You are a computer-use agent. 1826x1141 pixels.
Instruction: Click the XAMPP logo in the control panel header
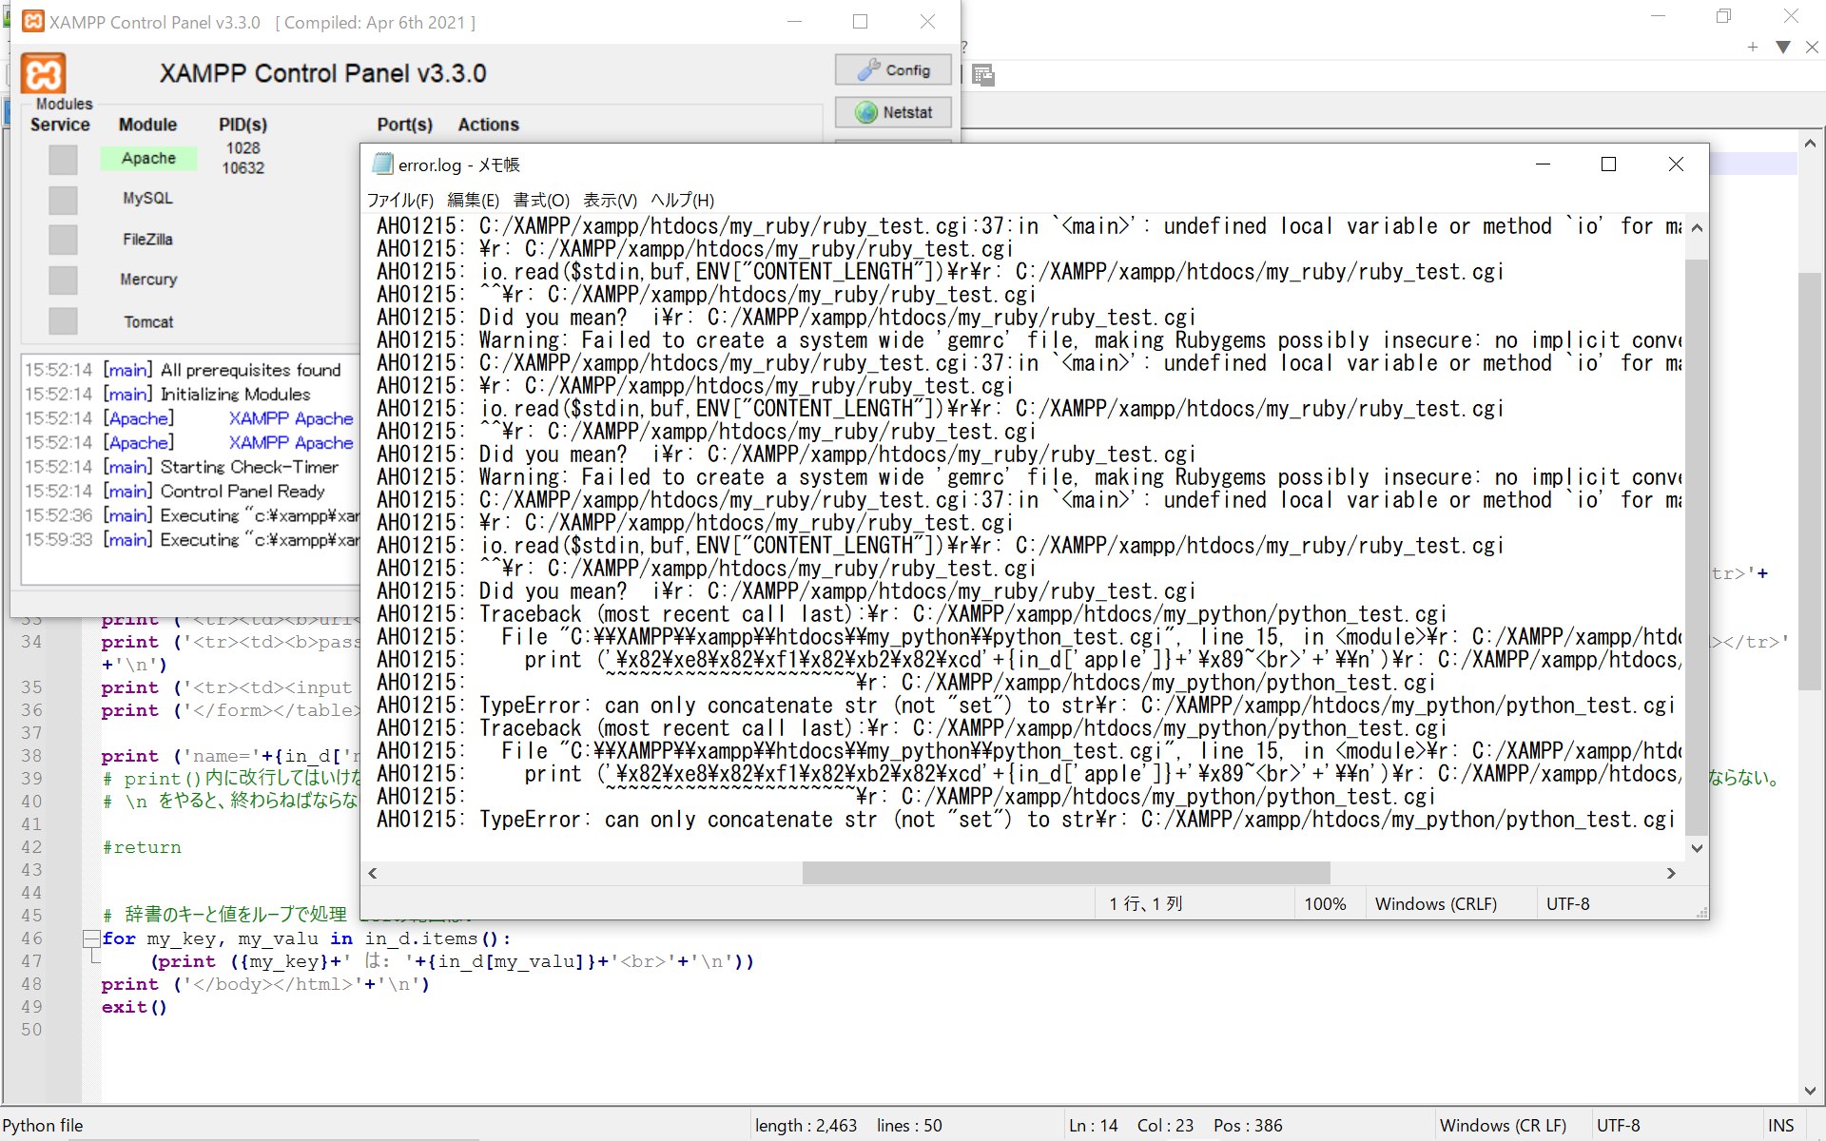point(44,73)
